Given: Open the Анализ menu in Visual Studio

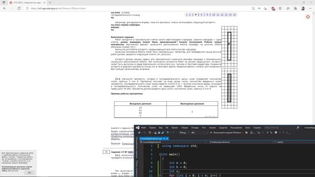Looking at the screenshot, I should pyautogui.click(x=212, y=128).
